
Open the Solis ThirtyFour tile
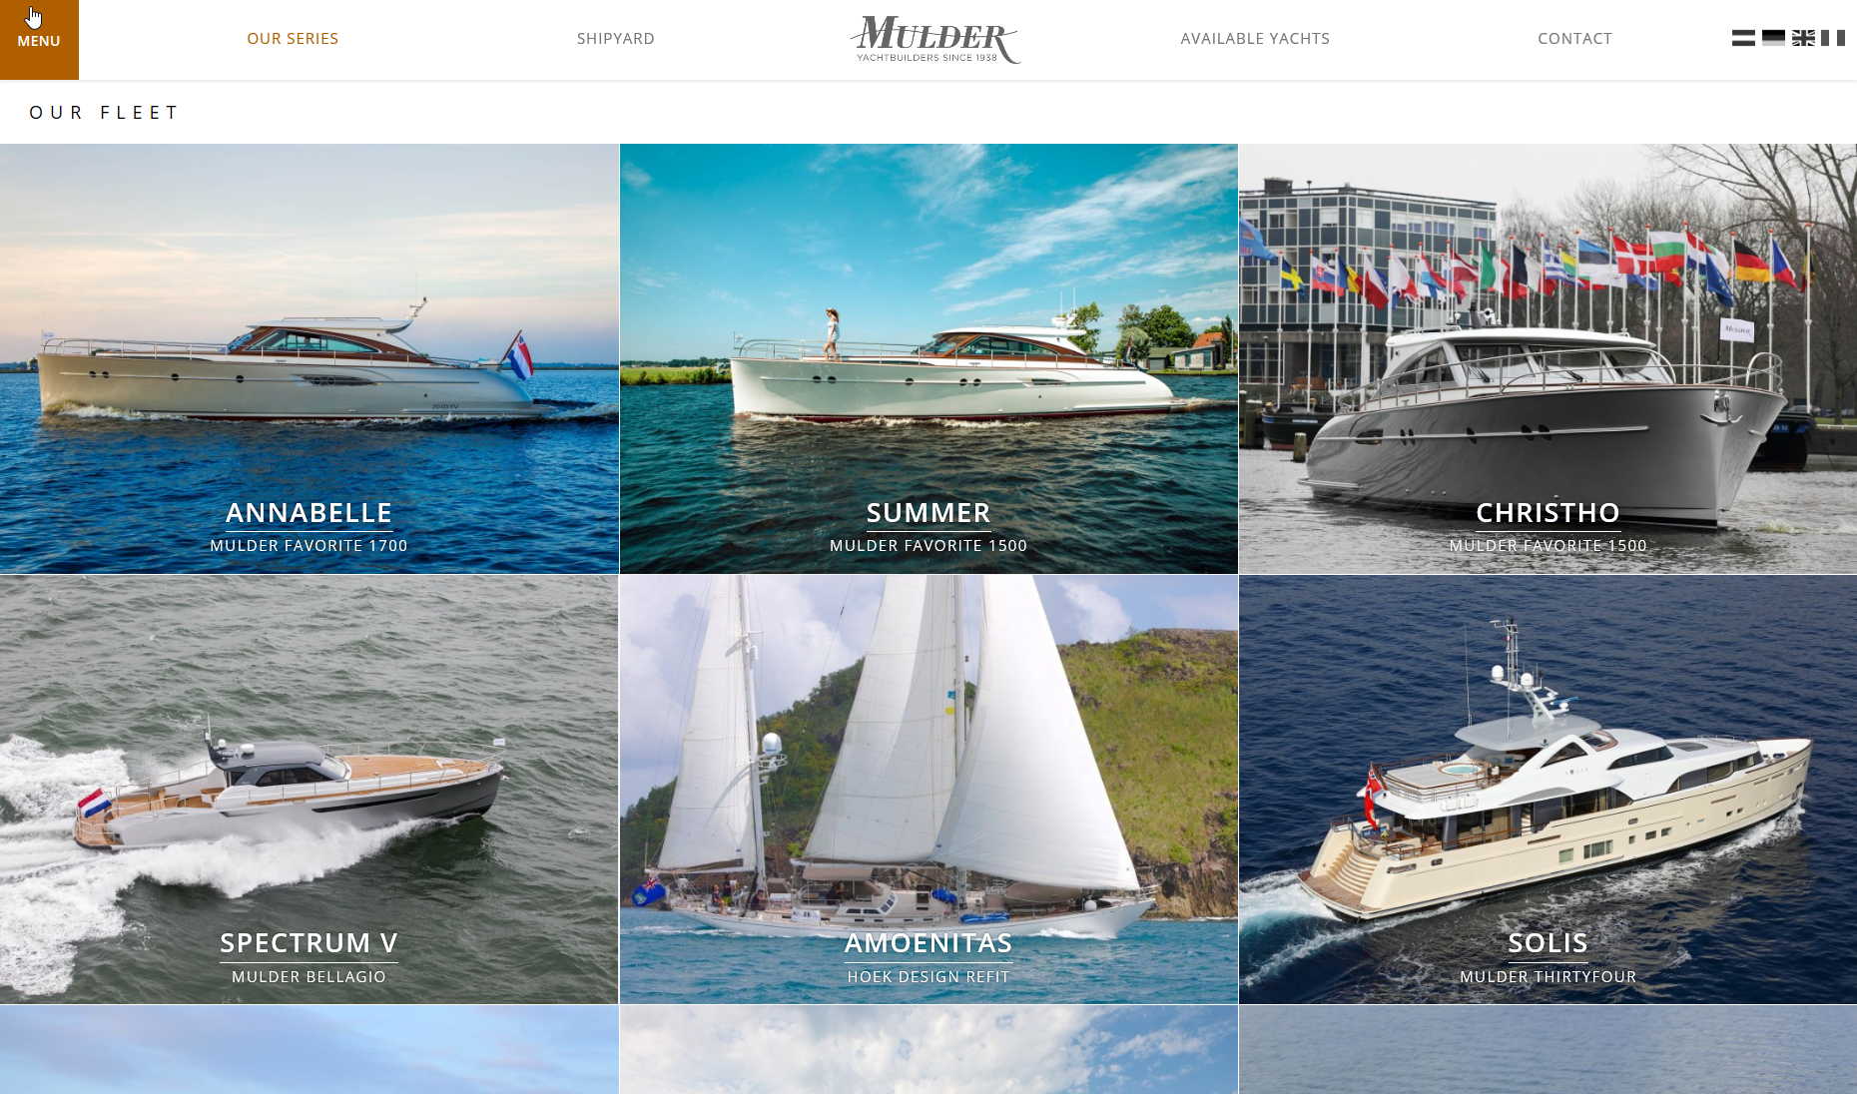tap(1547, 790)
